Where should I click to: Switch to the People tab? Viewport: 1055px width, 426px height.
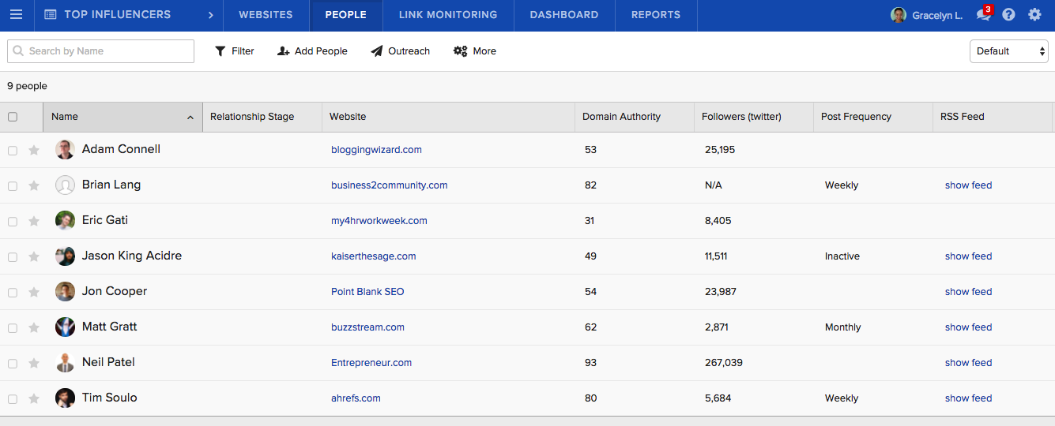(345, 15)
